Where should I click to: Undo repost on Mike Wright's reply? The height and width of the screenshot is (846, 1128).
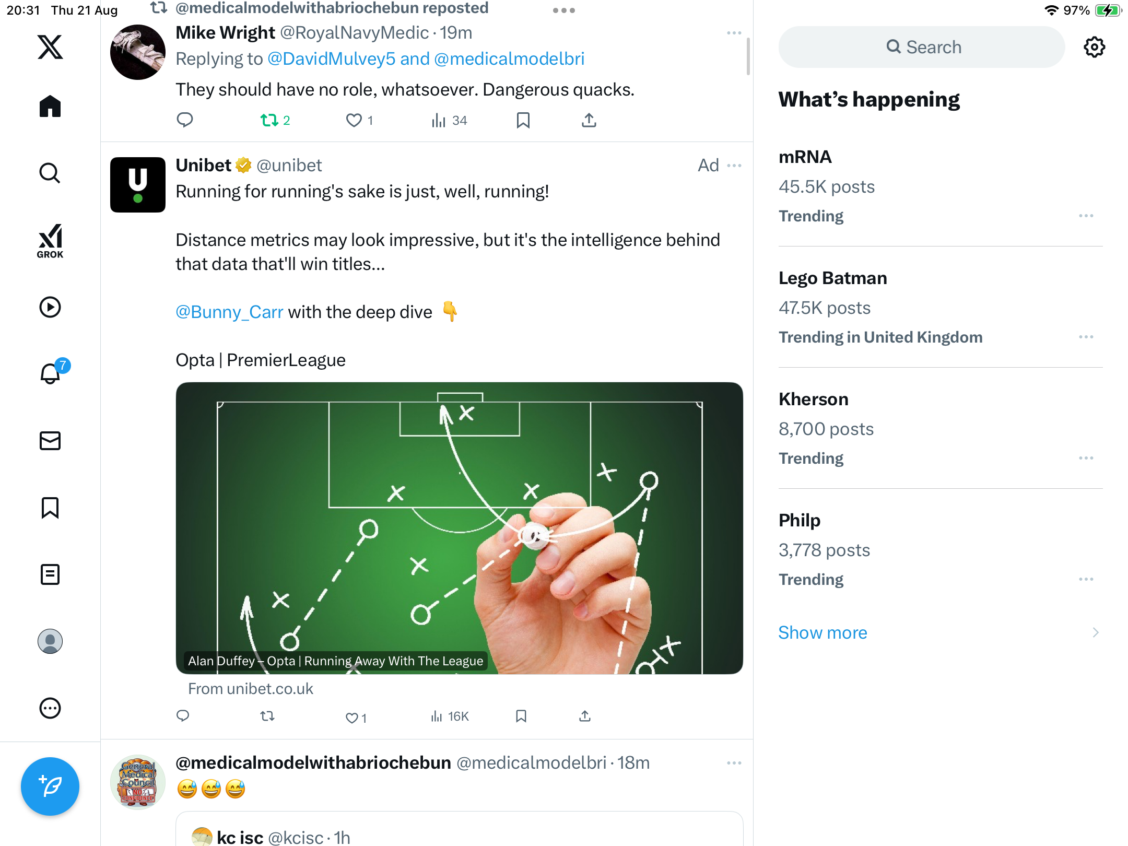(x=269, y=121)
